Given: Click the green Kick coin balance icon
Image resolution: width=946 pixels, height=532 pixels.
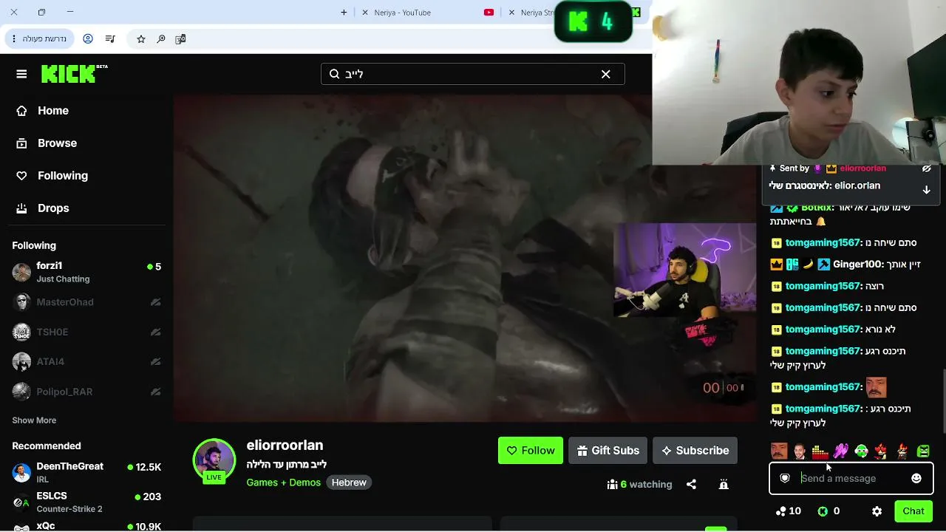Looking at the screenshot, I should click(823, 511).
